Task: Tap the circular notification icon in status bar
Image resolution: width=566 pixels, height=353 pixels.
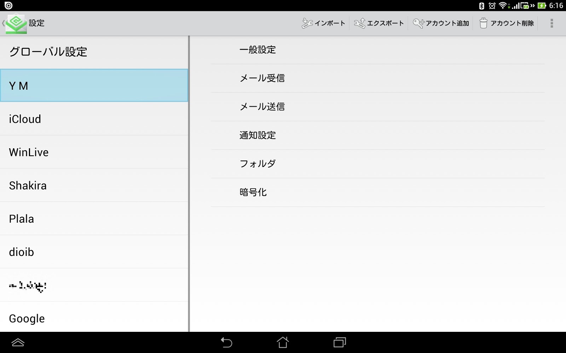Action: [8, 6]
